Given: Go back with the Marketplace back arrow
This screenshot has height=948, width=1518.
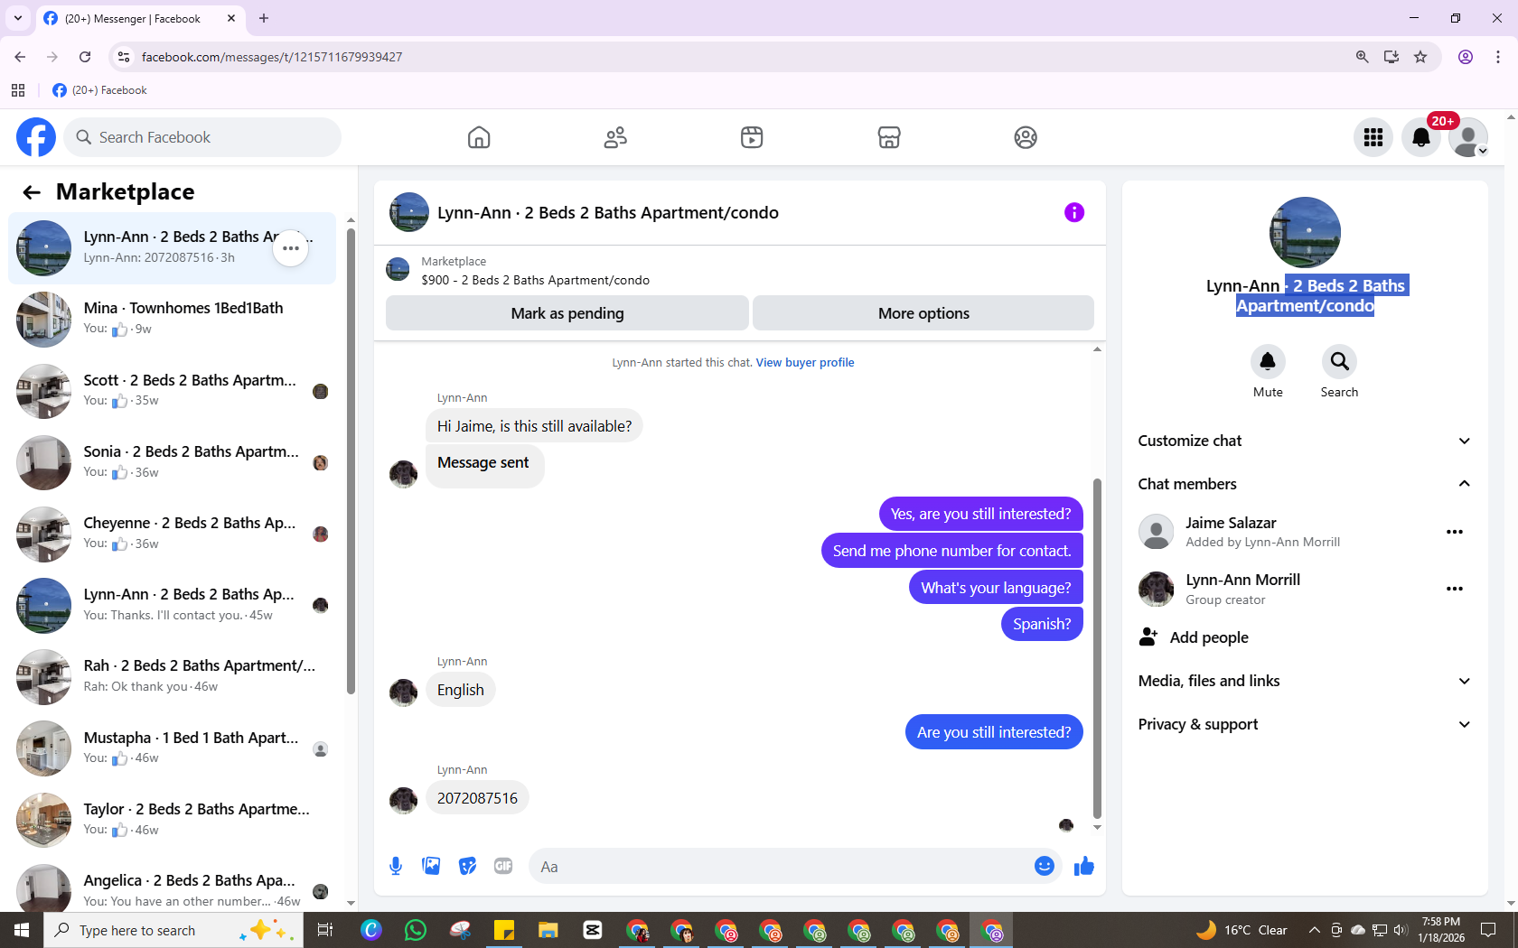Looking at the screenshot, I should tap(32, 192).
